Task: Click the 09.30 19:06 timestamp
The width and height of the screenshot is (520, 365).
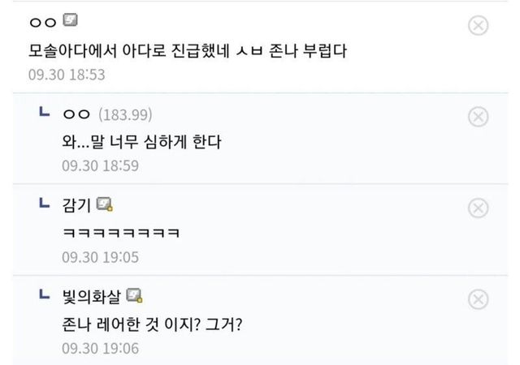Action: [x=101, y=348]
